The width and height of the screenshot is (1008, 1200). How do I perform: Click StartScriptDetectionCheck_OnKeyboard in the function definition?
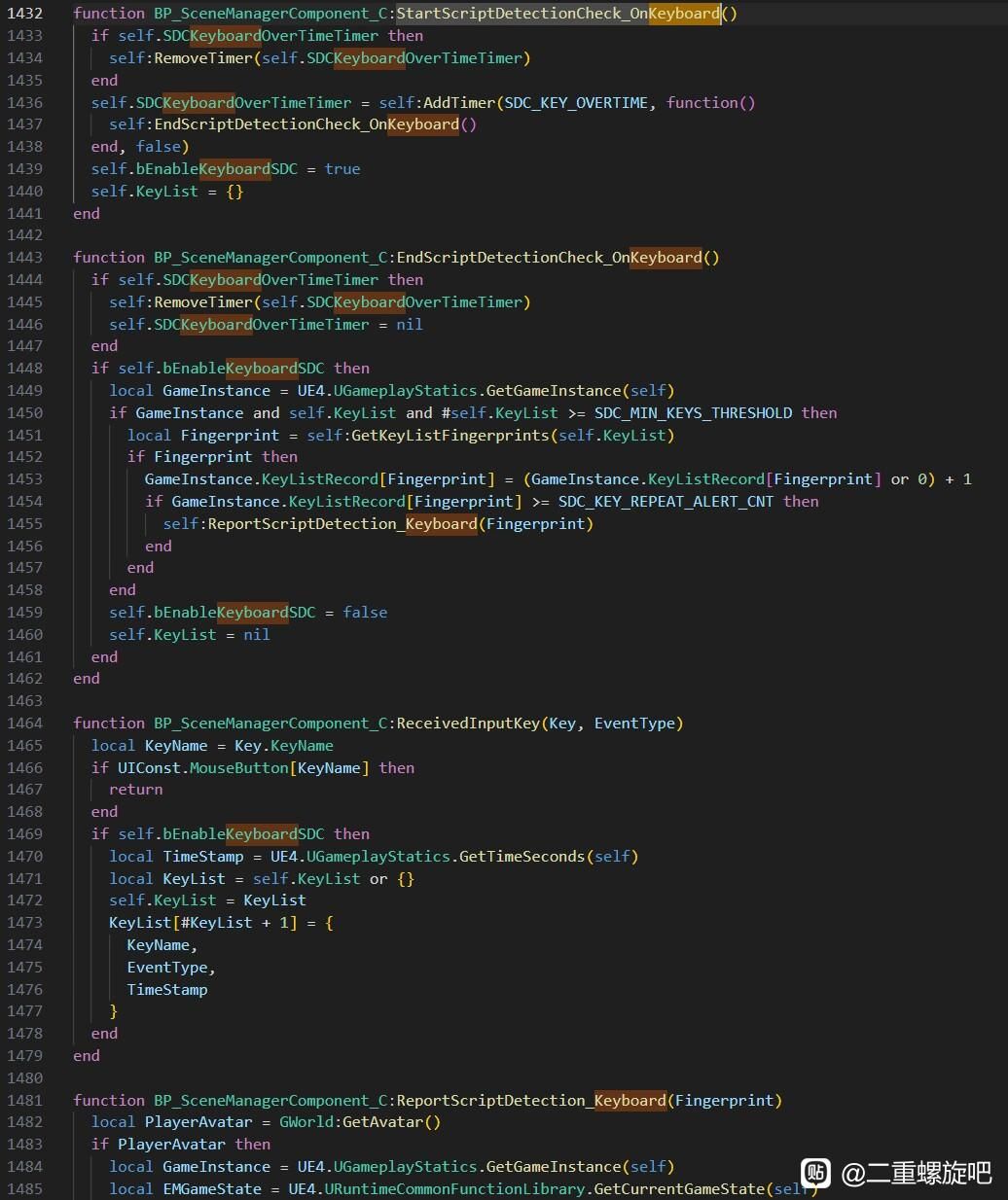(558, 14)
